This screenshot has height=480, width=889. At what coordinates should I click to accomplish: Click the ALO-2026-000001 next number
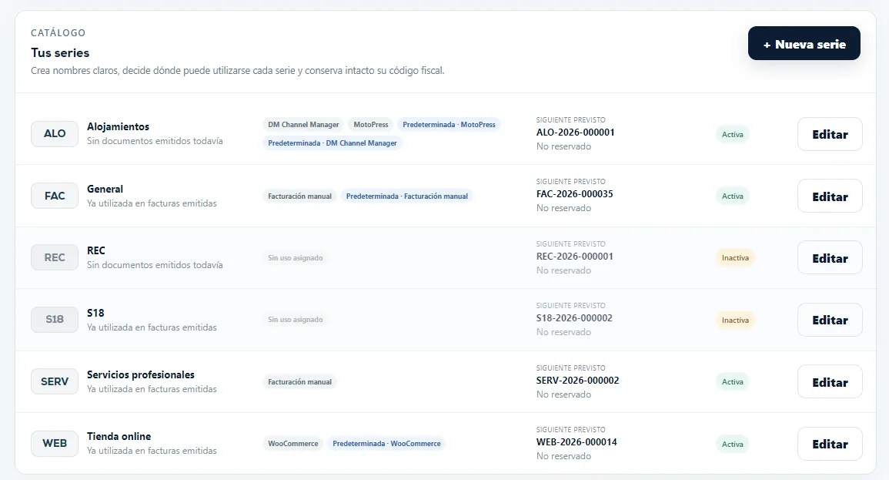pos(576,133)
